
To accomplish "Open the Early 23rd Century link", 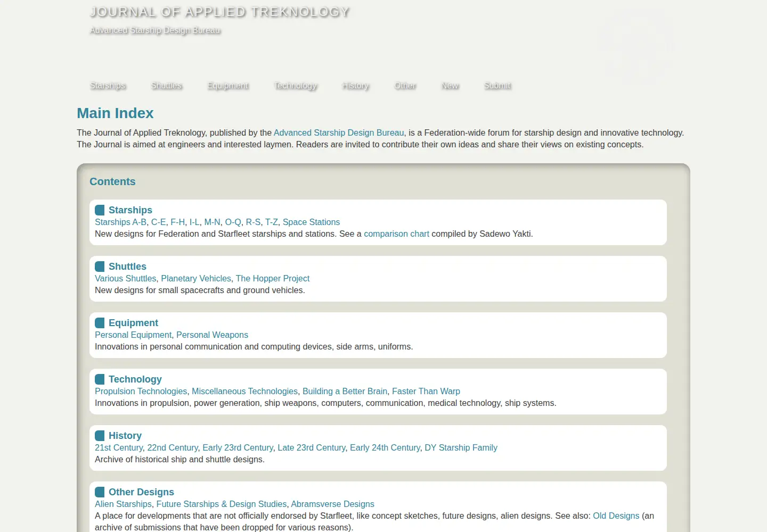I will (238, 447).
